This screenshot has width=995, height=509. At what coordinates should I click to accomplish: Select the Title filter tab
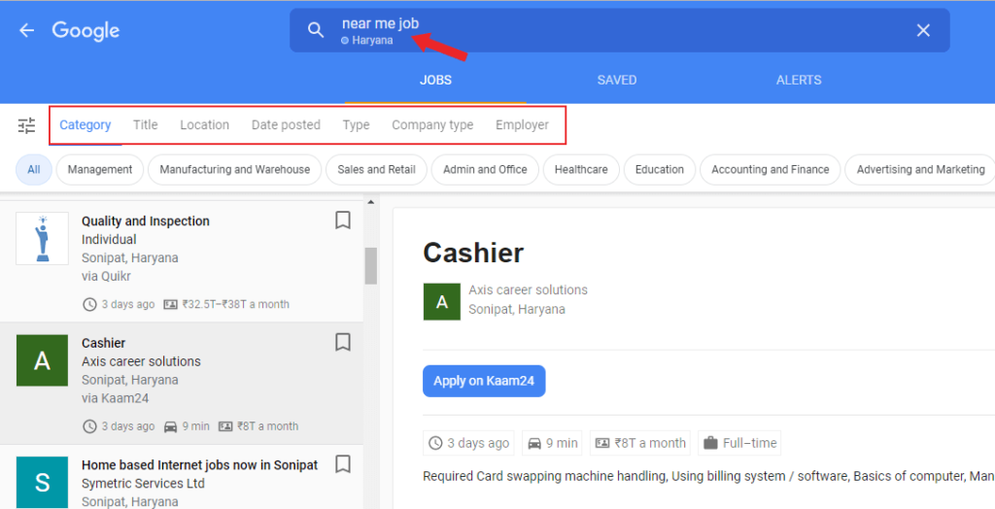[x=146, y=125]
